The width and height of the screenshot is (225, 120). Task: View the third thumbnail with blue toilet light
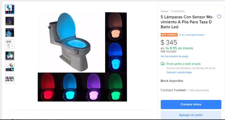coord(10,32)
